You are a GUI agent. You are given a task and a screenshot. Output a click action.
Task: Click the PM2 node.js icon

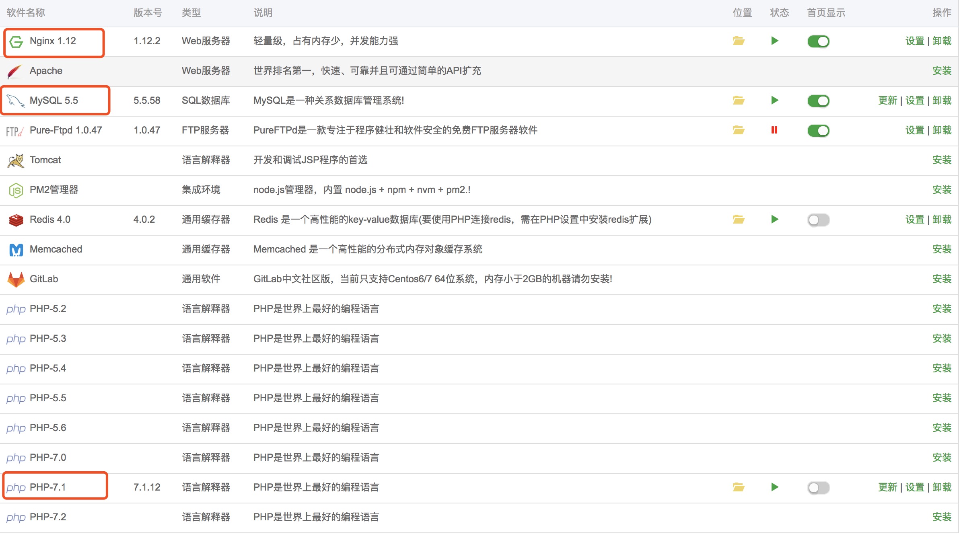16,190
